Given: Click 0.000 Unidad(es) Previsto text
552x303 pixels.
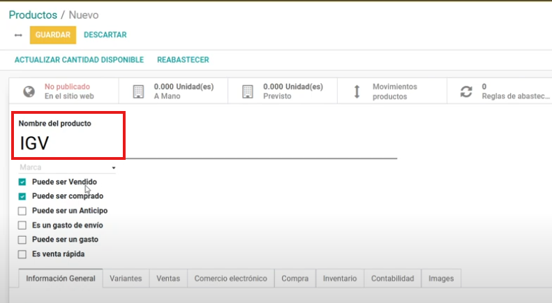Looking at the screenshot, I should [293, 91].
